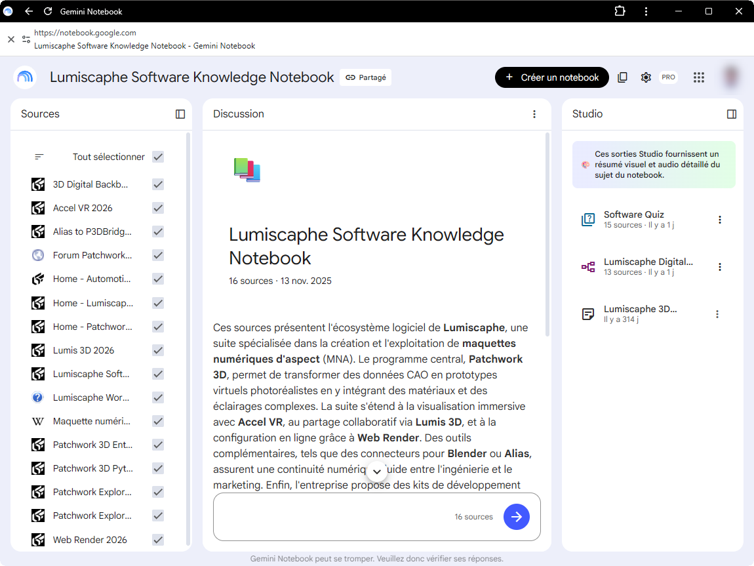The image size is (754, 566).
Task: Collapse the Studio panel
Action: [x=732, y=114]
